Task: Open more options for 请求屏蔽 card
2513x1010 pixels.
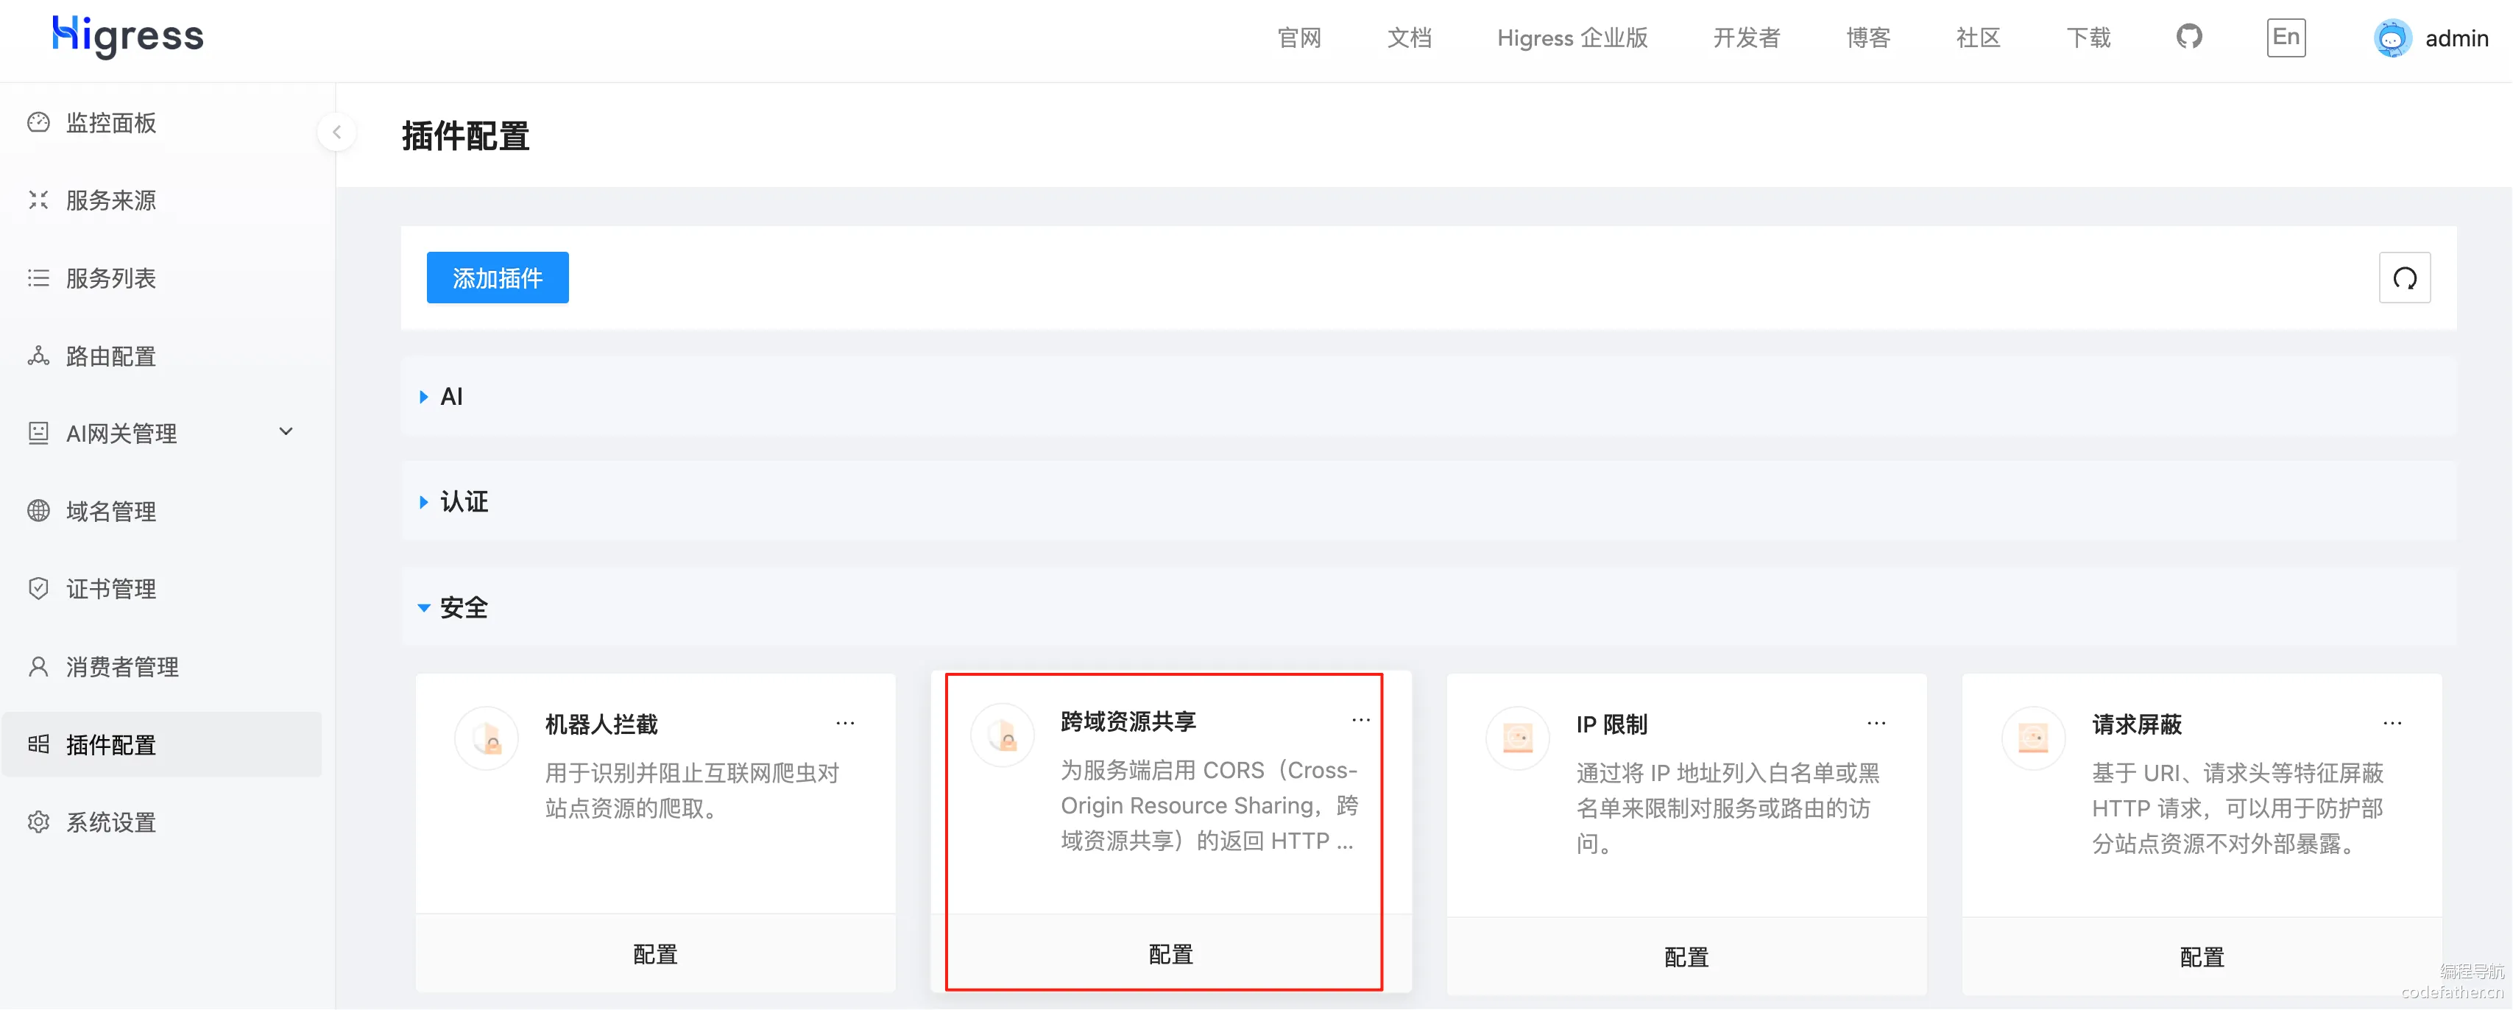Action: click(2392, 724)
